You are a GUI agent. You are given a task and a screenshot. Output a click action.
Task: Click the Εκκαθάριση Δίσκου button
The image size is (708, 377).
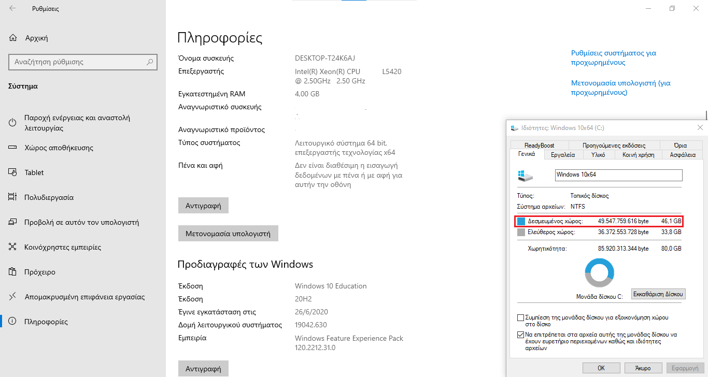click(659, 294)
